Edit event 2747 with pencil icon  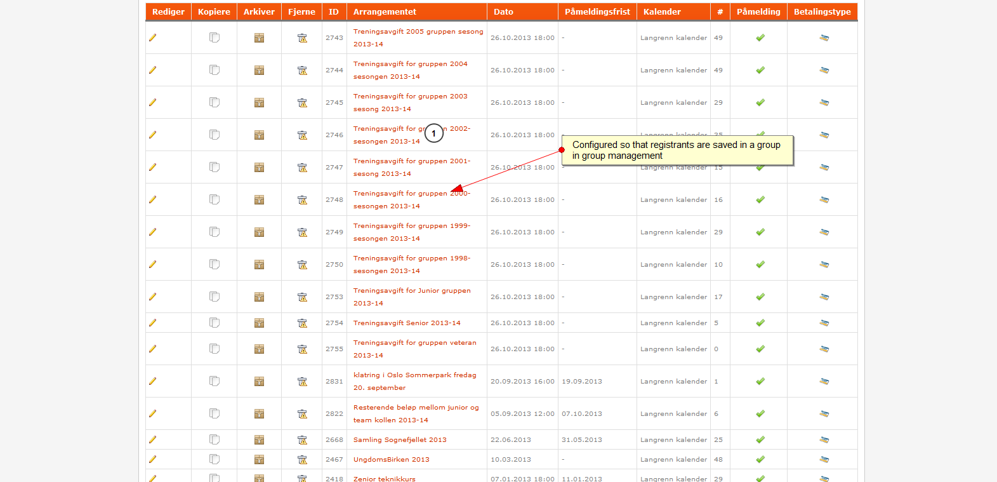point(152,167)
